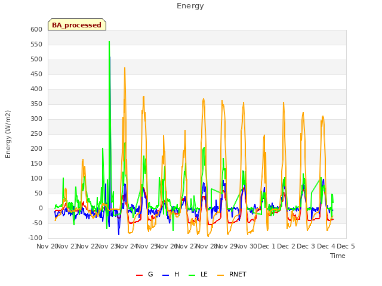Click the LE legend label
This screenshot has height=286, width=382.
pyautogui.click(x=204, y=274)
